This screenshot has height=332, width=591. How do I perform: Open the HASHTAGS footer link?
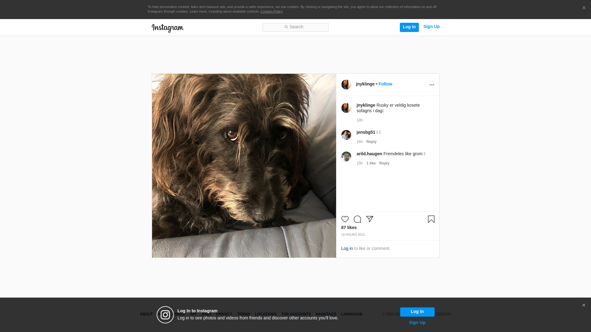click(326, 314)
